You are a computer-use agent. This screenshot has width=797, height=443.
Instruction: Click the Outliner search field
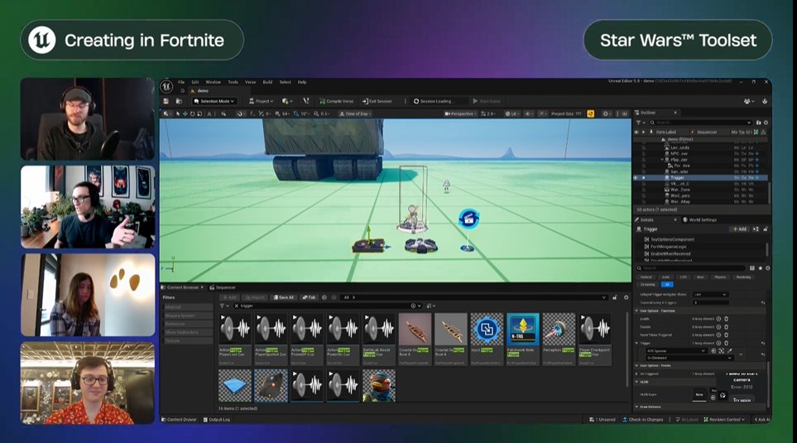coord(700,123)
